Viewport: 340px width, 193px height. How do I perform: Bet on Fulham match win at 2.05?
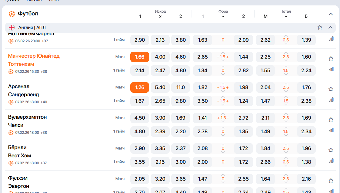pos(140,179)
